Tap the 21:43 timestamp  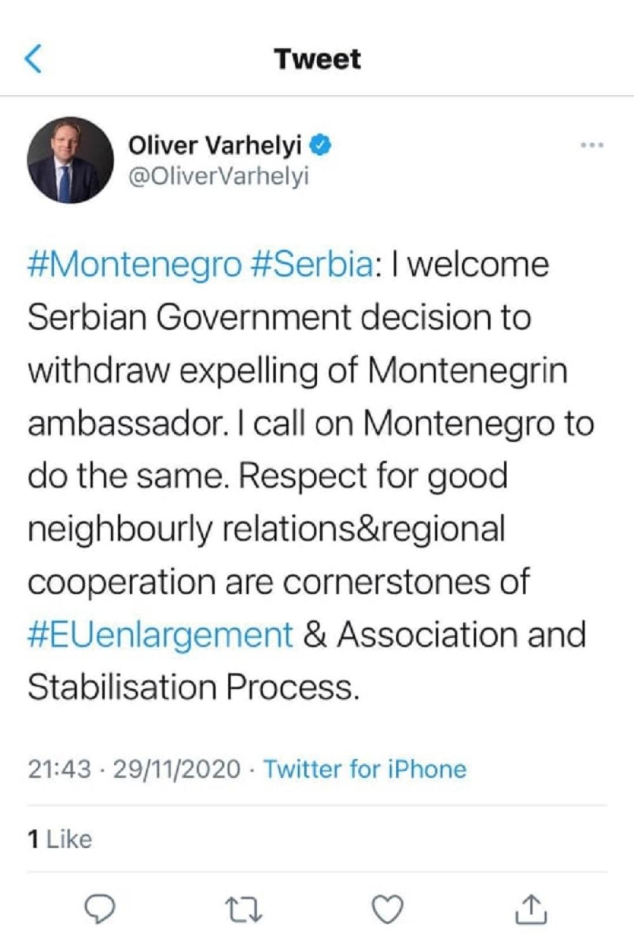click(x=60, y=769)
